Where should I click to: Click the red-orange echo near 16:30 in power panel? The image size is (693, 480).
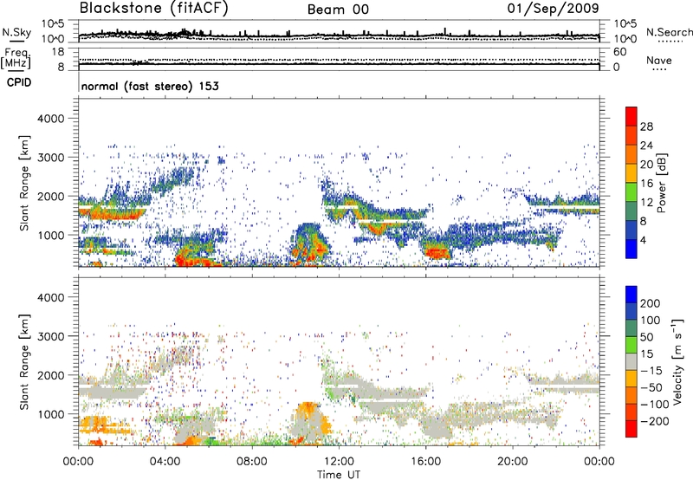[437, 253]
